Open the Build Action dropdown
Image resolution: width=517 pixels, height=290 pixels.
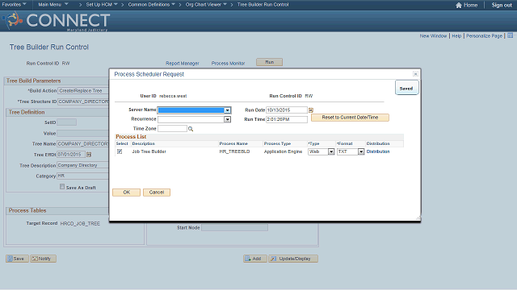83,91
